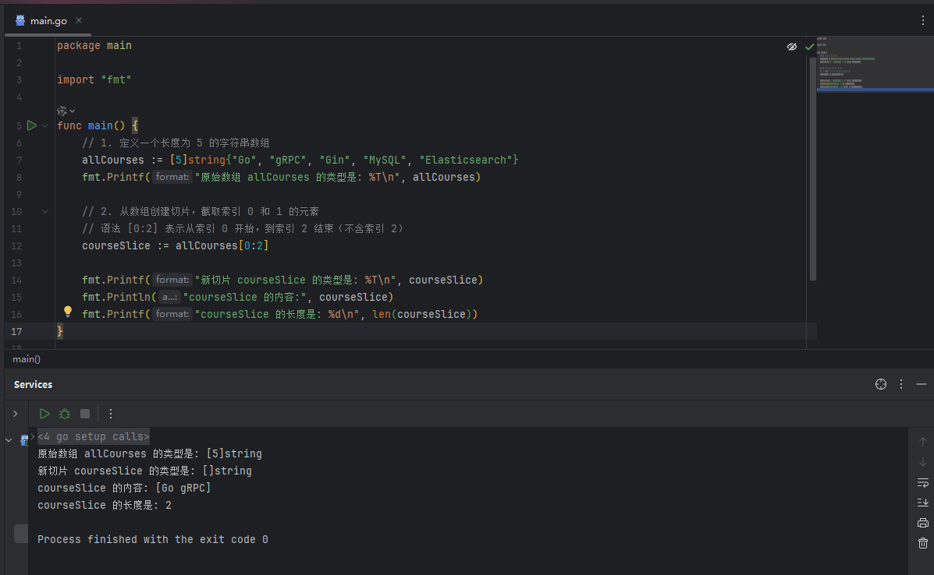
Task: Collapse the func main code block
Action: tap(44, 125)
